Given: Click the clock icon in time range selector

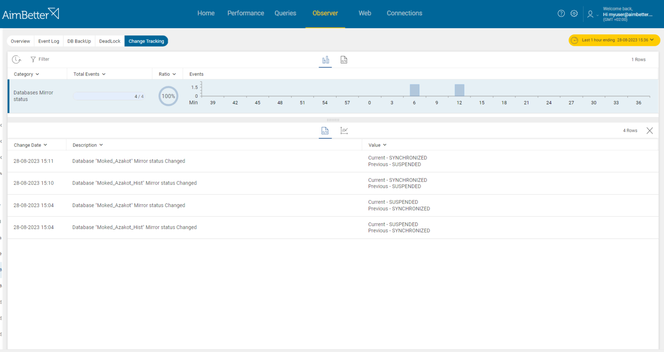Looking at the screenshot, I should pyautogui.click(x=574, y=40).
